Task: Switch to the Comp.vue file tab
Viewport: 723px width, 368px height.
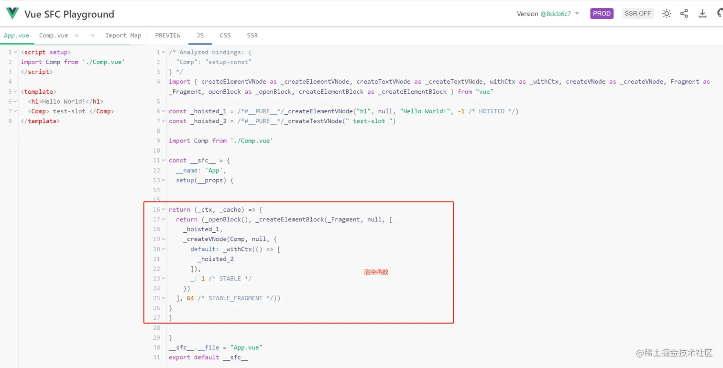Action: [54, 35]
